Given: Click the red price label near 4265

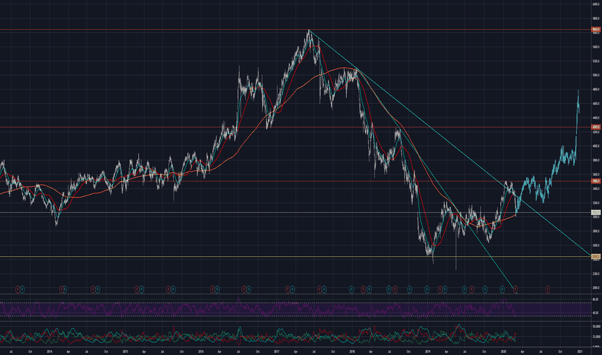Looking at the screenshot, I should pos(596,127).
